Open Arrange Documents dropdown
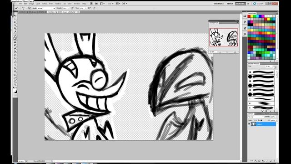 pyautogui.click(x=118, y=4)
